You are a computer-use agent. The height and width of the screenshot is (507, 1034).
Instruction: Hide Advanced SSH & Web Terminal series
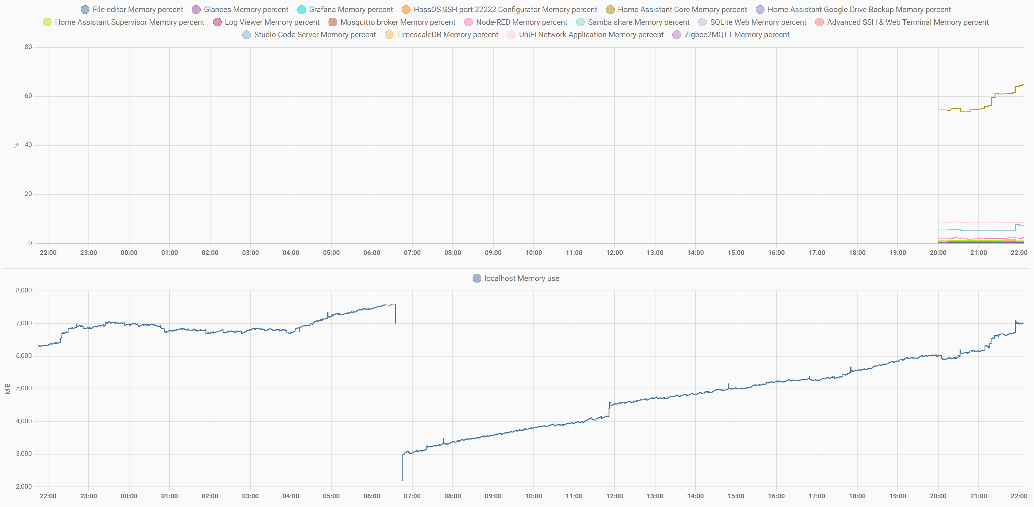901,22
